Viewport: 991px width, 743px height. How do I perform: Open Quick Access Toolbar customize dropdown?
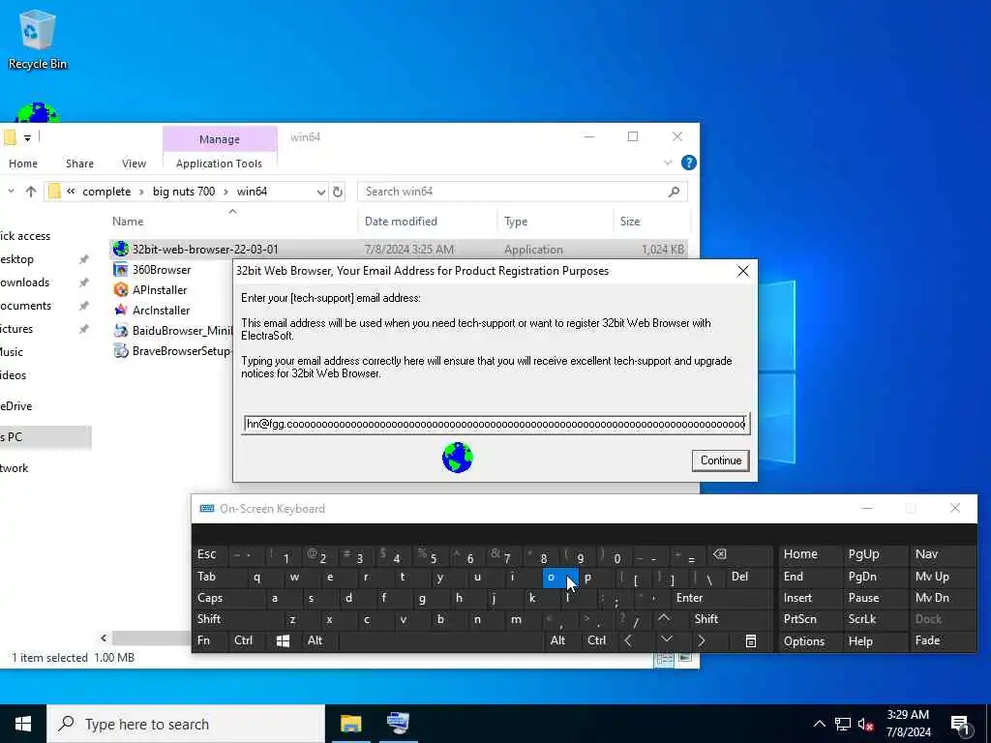[x=27, y=137]
